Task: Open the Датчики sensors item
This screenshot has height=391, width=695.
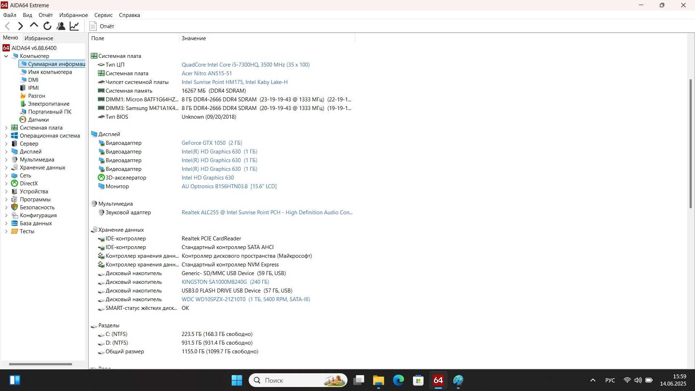Action: tap(34, 119)
